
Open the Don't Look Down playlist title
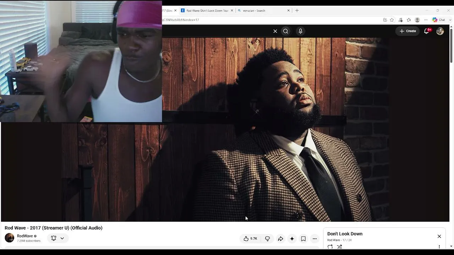pyautogui.click(x=345, y=234)
